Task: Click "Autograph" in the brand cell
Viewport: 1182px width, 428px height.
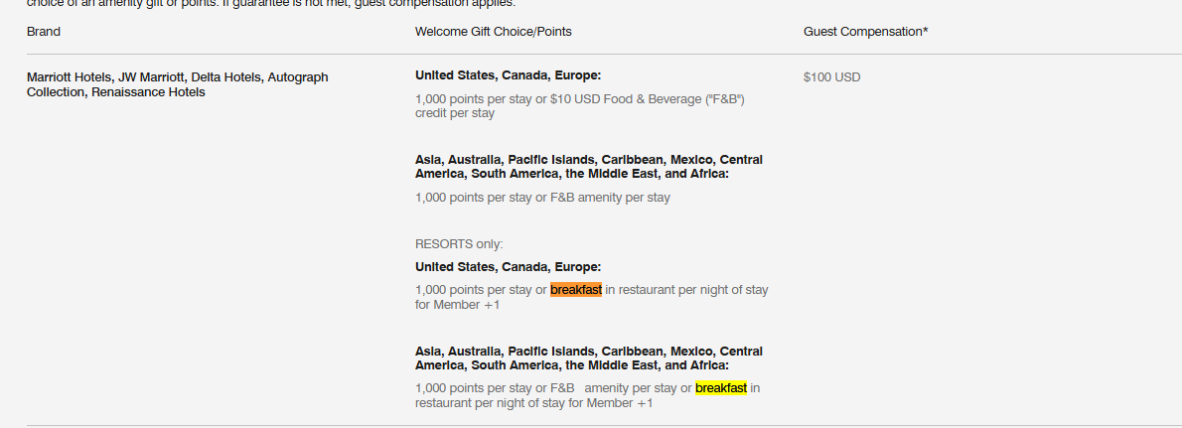Action: [x=298, y=77]
